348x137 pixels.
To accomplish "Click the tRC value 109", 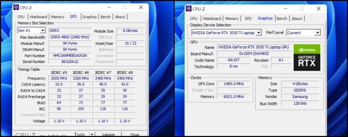I will point(81,109).
